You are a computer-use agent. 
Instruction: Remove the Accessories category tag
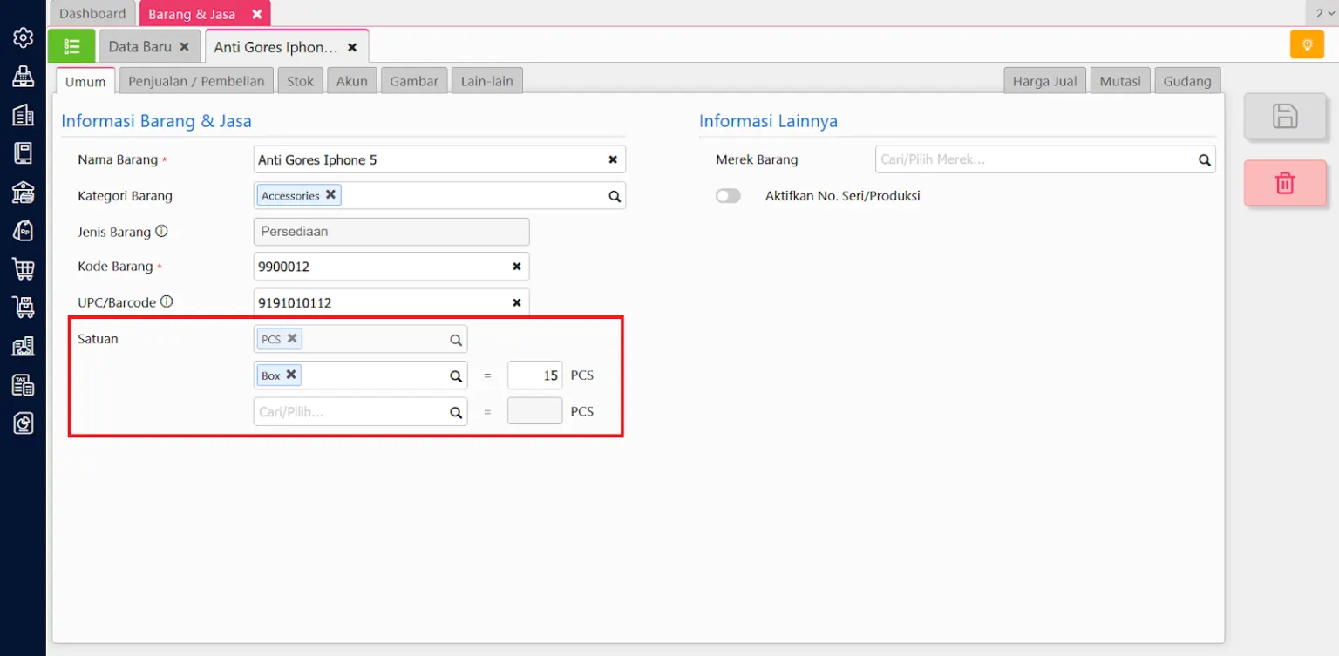330,195
